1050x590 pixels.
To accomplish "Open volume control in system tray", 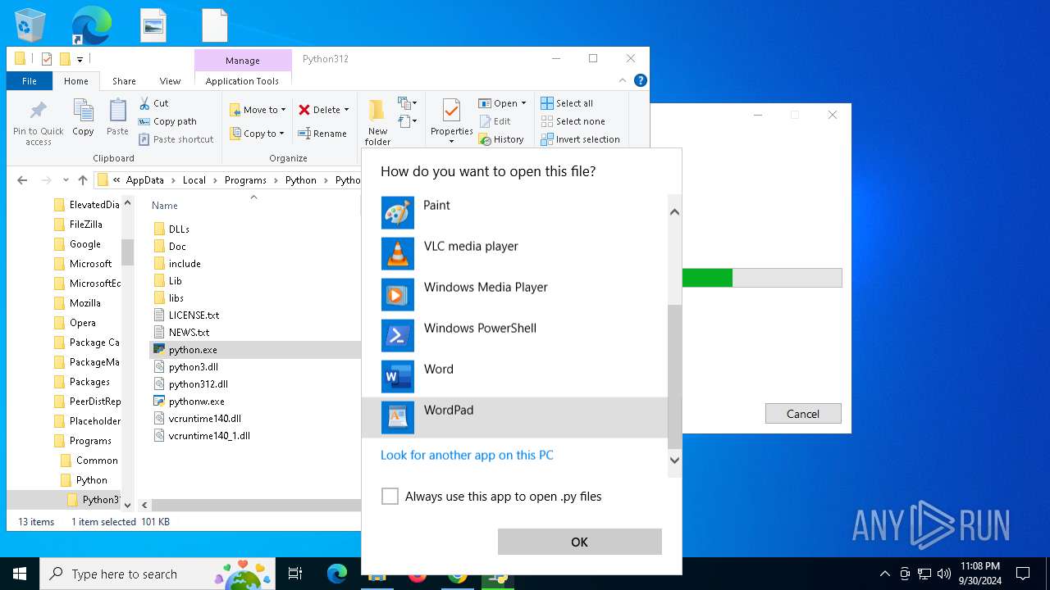I will 944,574.
